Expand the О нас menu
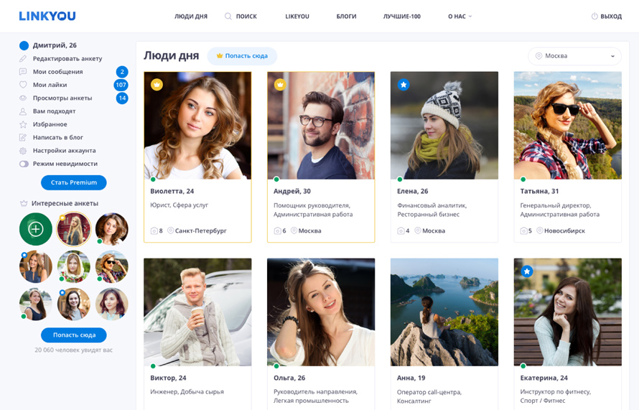The image size is (639, 410). [460, 17]
